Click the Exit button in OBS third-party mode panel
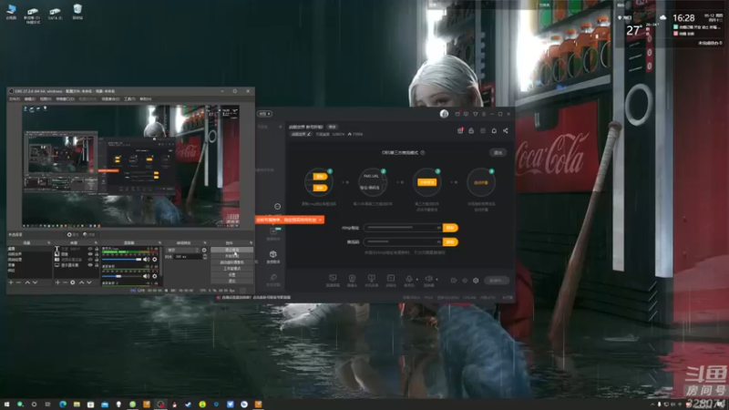729x410 pixels. pyautogui.click(x=498, y=152)
